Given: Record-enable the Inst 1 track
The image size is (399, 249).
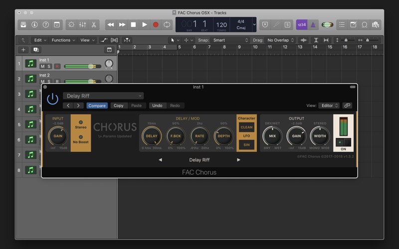Looking at the screenshot, I should (x=57, y=66).
